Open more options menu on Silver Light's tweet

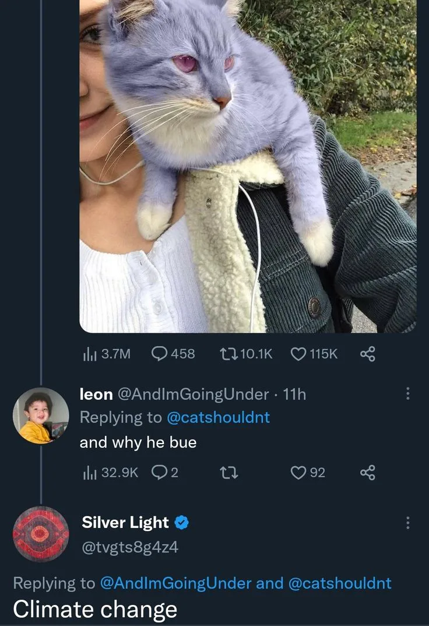point(407,523)
